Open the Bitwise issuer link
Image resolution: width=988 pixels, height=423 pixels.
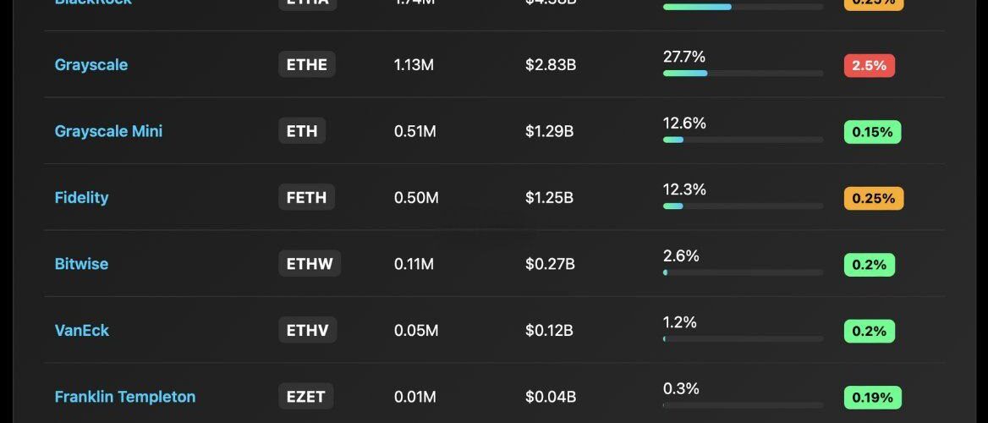pos(81,264)
